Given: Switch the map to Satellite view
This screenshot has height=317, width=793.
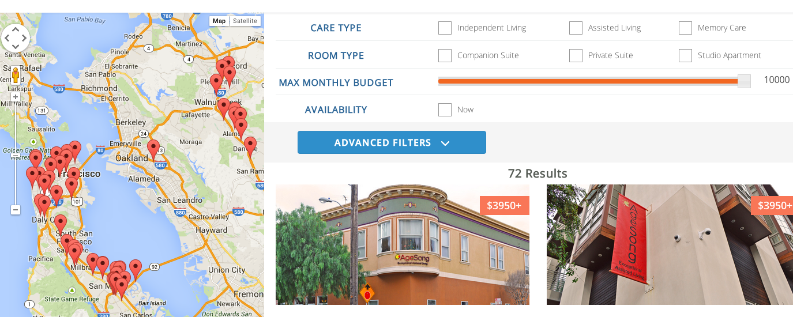Looking at the screenshot, I should [245, 21].
